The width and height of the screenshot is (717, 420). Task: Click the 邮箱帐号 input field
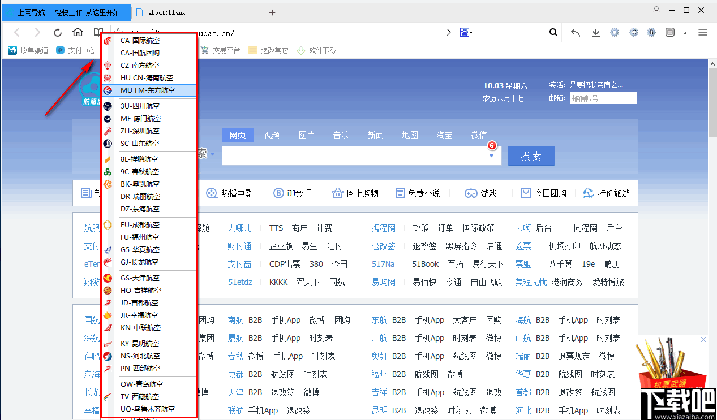coord(603,97)
